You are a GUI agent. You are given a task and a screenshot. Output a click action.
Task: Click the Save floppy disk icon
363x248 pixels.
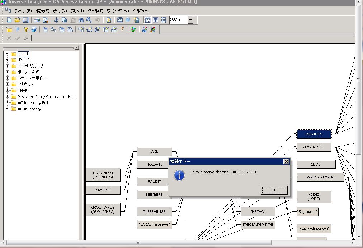[25, 20]
